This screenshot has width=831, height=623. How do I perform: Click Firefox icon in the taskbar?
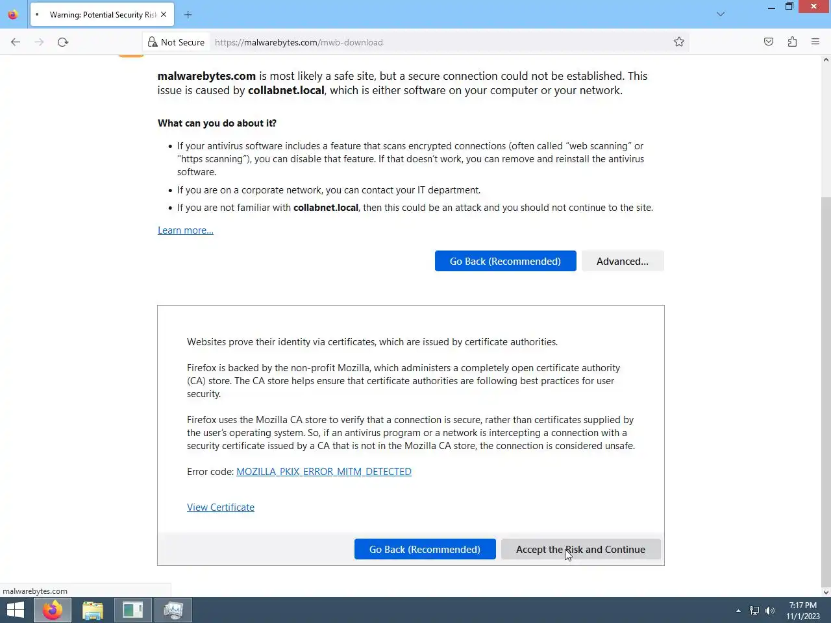click(x=53, y=610)
